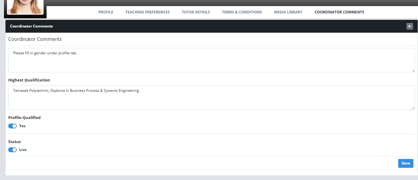
Task: Disable the Profile-Qualified toggle switch
Action: [x=12, y=126]
